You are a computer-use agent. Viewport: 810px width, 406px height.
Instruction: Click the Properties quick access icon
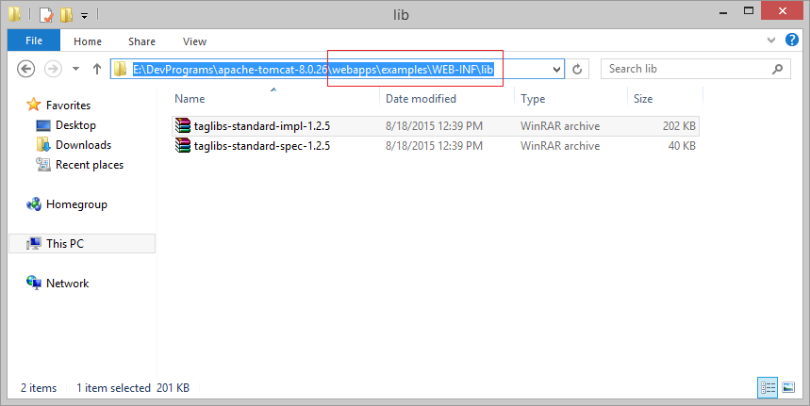click(46, 15)
